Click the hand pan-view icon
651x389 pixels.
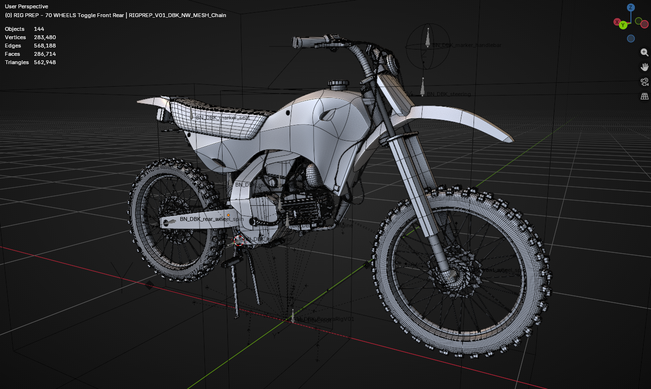point(644,67)
